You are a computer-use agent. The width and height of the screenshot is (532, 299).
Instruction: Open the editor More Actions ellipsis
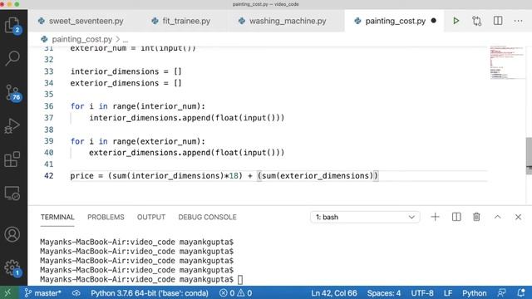(518, 21)
